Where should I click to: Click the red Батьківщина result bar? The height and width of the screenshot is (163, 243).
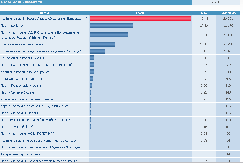click(x=140, y=18)
